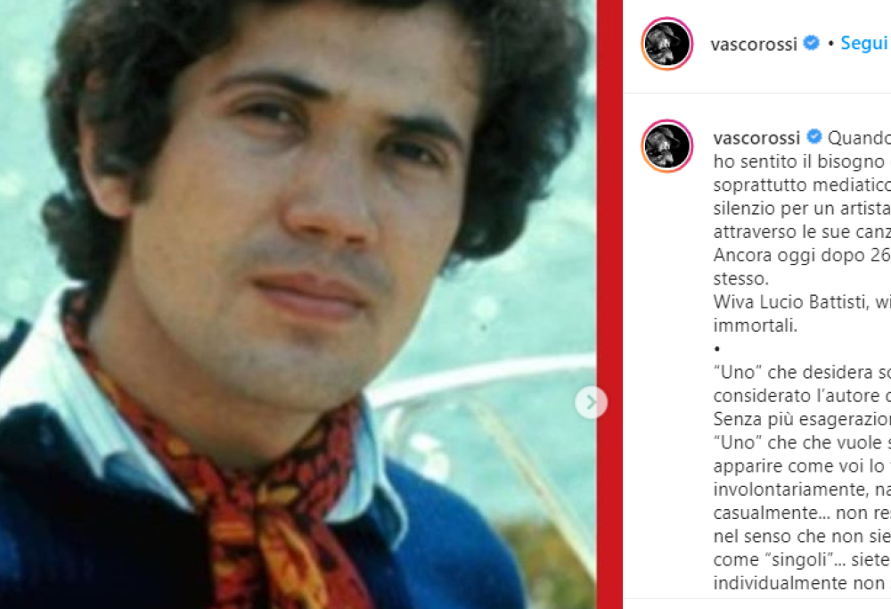This screenshot has height=609, width=891.
Task: Click the avatar beside the caption text
Action: 667,145
